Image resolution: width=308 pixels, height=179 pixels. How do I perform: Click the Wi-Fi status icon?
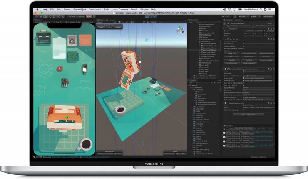click(229, 9)
